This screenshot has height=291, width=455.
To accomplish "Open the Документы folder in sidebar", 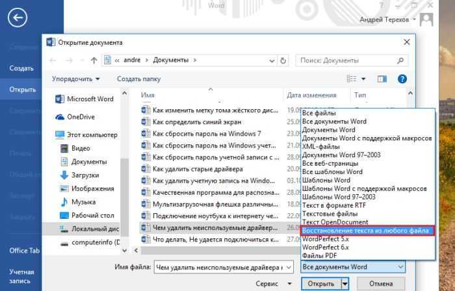I will 83,162.
